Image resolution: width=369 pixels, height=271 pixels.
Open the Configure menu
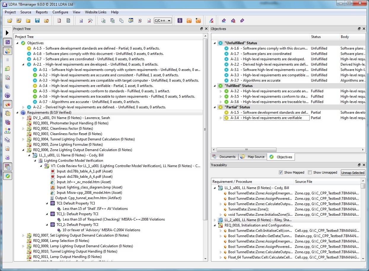(60, 12)
